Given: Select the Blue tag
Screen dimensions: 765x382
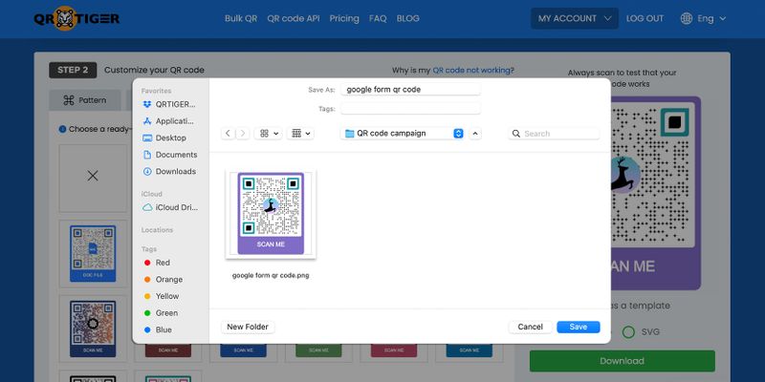Looking at the screenshot, I should (x=158, y=329).
